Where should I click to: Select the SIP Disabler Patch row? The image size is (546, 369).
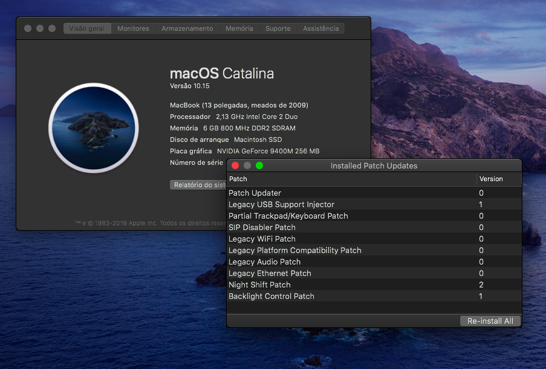374,227
